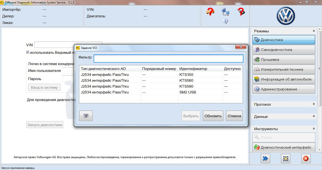Screen dimensions: 322x170
Task: Close the Задание VCI dialog
Action: pos(240,47)
